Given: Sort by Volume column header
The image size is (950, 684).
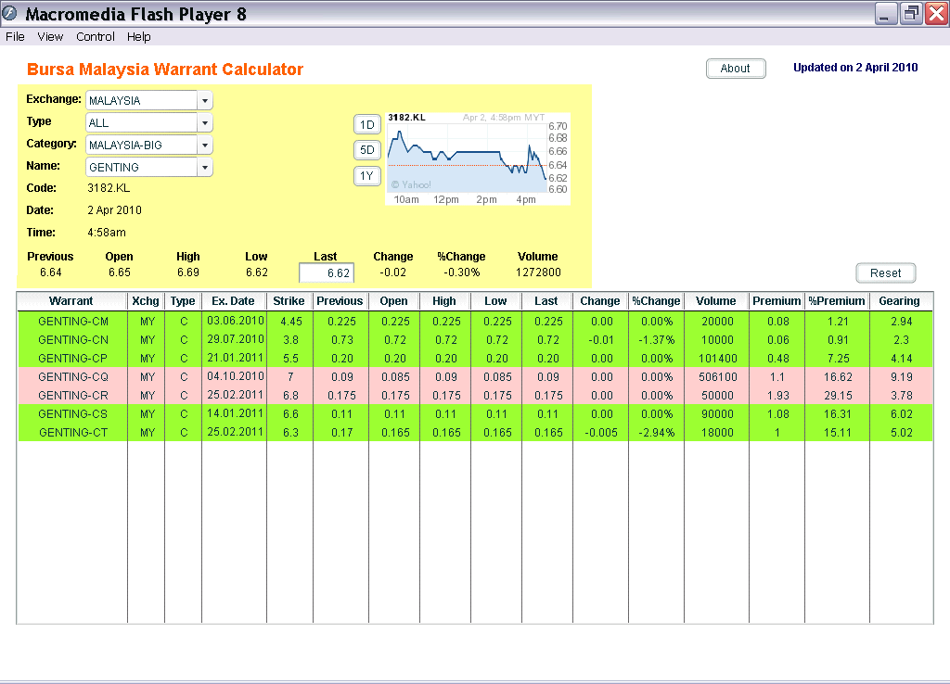Looking at the screenshot, I should 716,301.
